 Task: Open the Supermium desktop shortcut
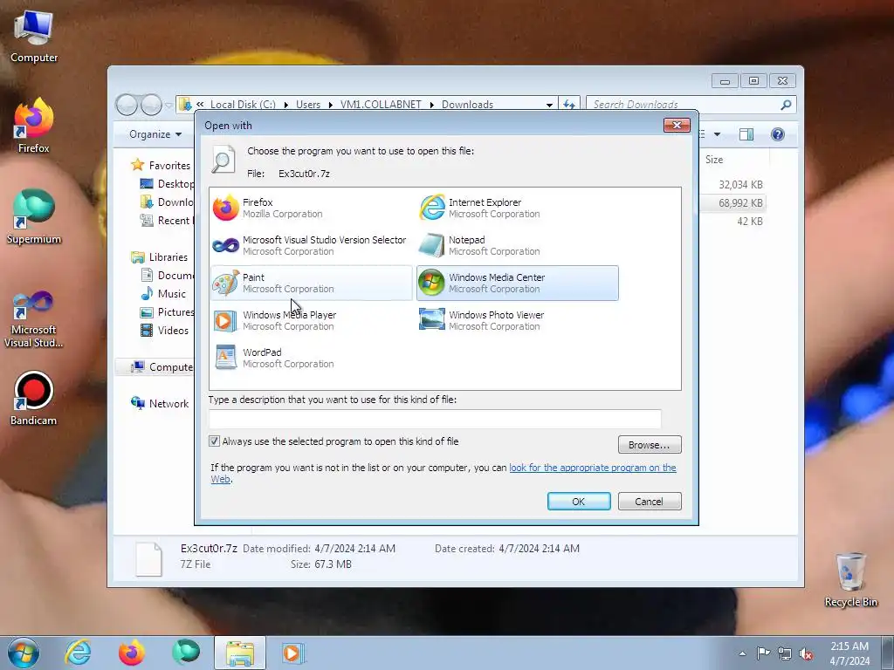click(x=34, y=216)
